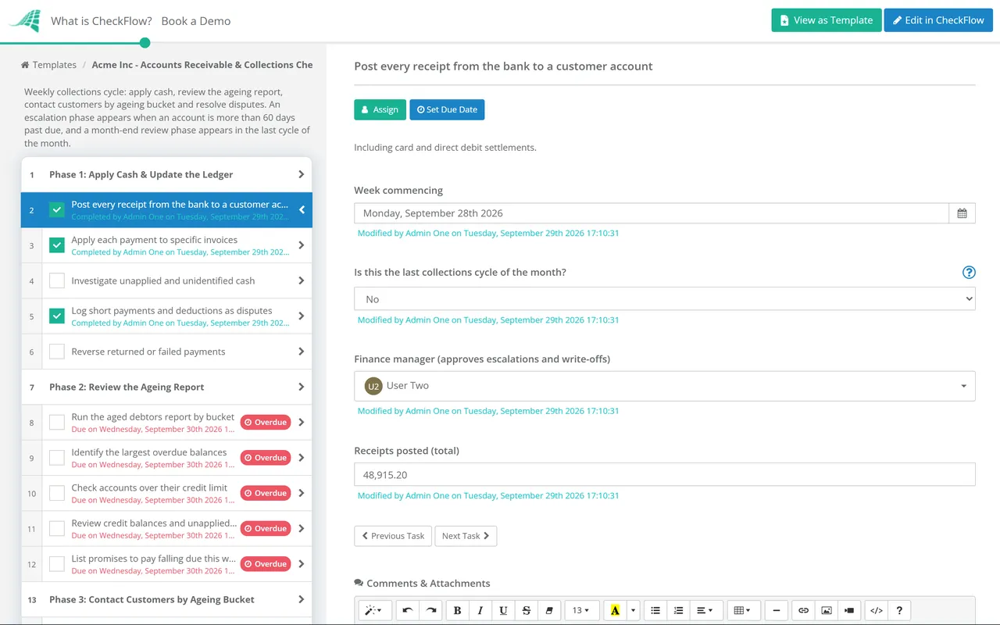Click the CheckFlow logo
1000x625 pixels.
[x=24, y=20]
